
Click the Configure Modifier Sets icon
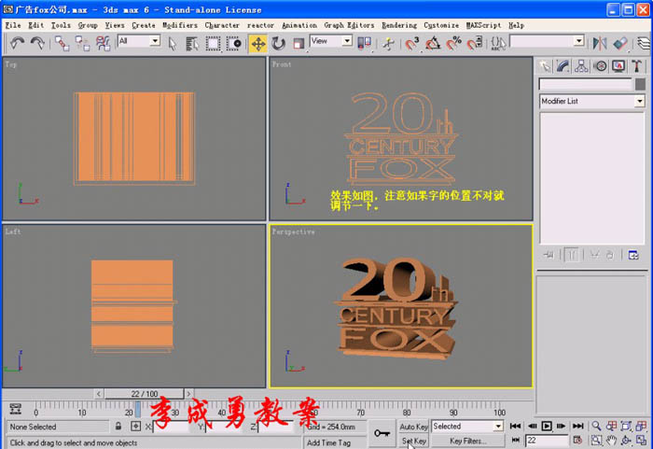[x=633, y=255]
